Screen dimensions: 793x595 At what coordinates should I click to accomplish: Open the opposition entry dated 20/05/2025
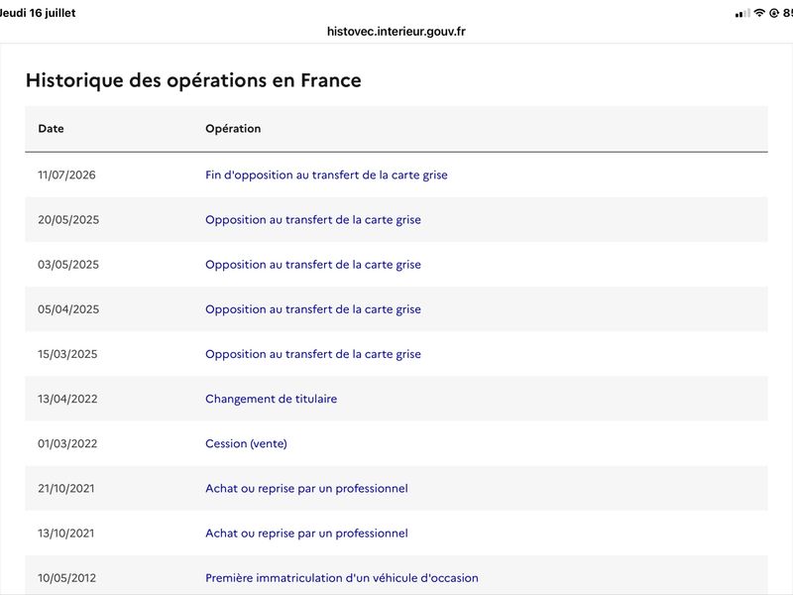tap(313, 220)
